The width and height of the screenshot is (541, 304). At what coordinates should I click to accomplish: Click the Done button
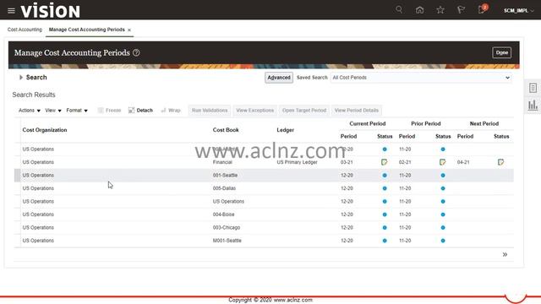(x=501, y=52)
